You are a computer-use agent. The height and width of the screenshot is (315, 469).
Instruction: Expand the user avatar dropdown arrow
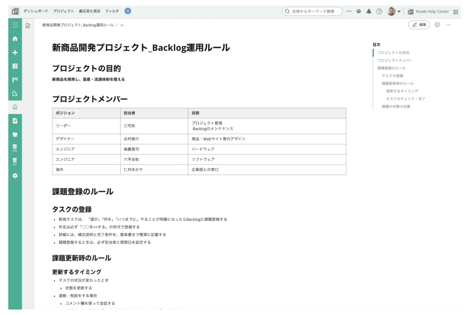click(x=399, y=12)
